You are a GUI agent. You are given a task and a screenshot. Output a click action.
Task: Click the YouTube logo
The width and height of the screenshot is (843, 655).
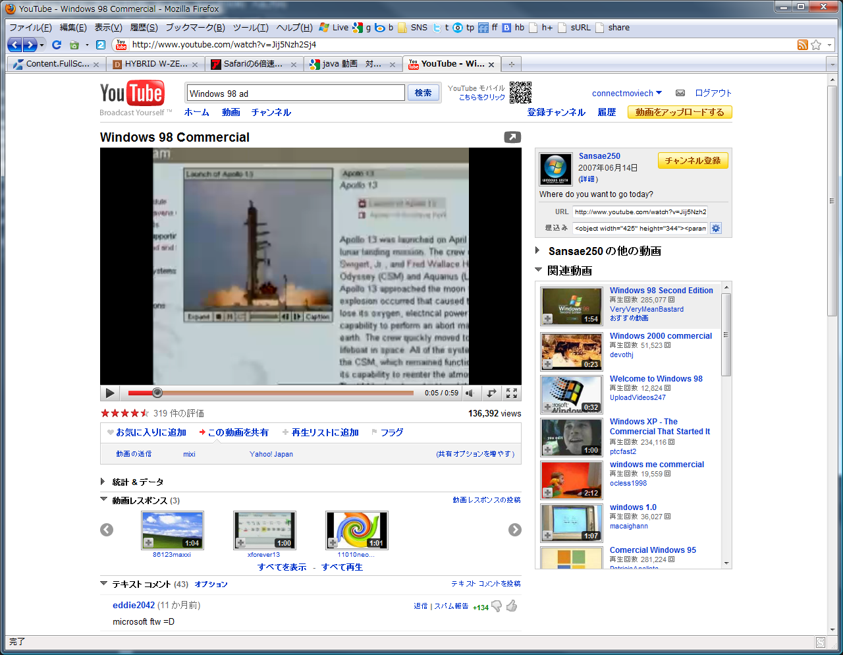(132, 94)
